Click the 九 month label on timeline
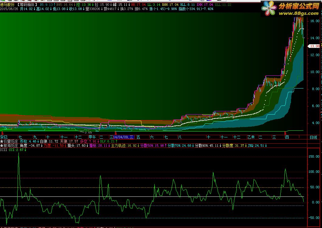The image size is (322, 228). 35,137
